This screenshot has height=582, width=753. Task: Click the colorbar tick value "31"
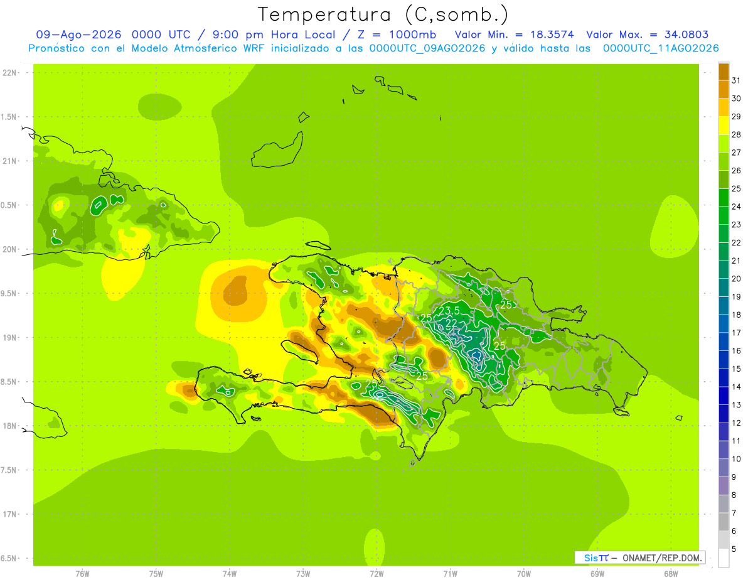click(737, 80)
